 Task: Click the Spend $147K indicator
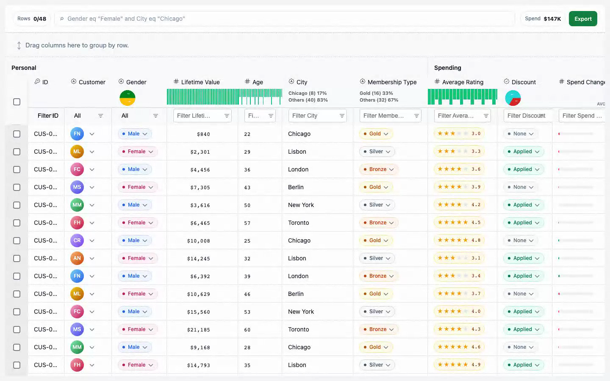pyautogui.click(x=543, y=19)
